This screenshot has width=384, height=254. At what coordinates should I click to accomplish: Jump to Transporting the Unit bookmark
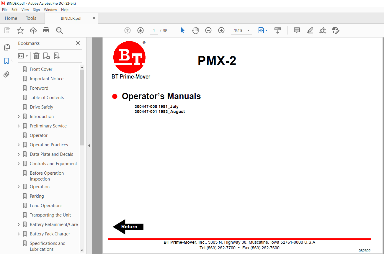[50, 215]
